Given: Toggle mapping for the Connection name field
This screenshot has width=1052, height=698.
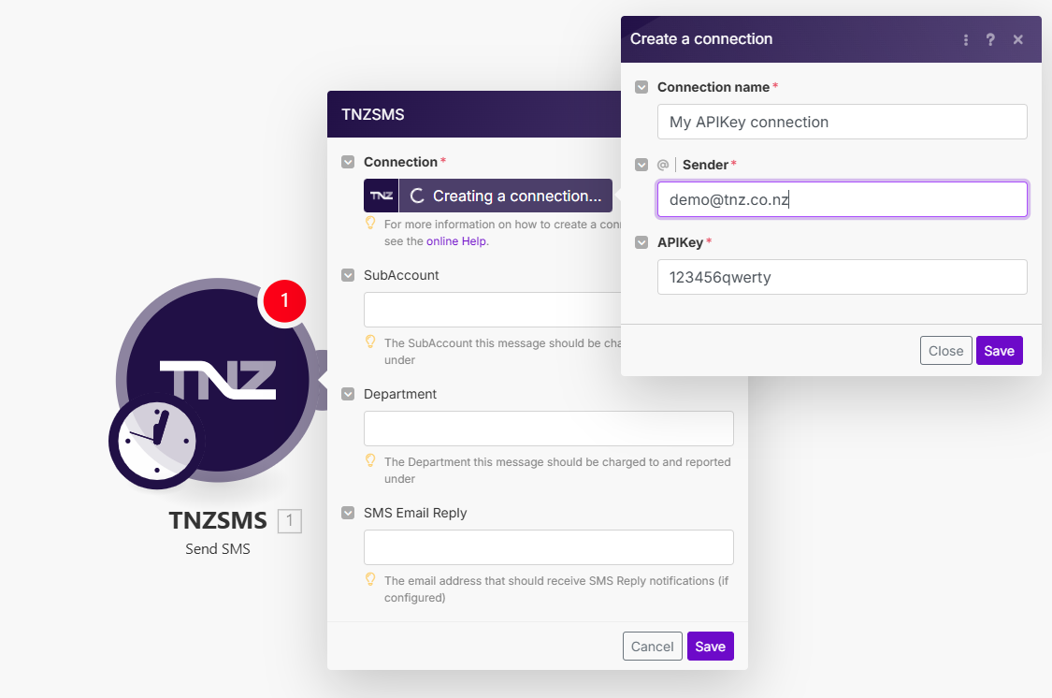Looking at the screenshot, I should (x=641, y=86).
